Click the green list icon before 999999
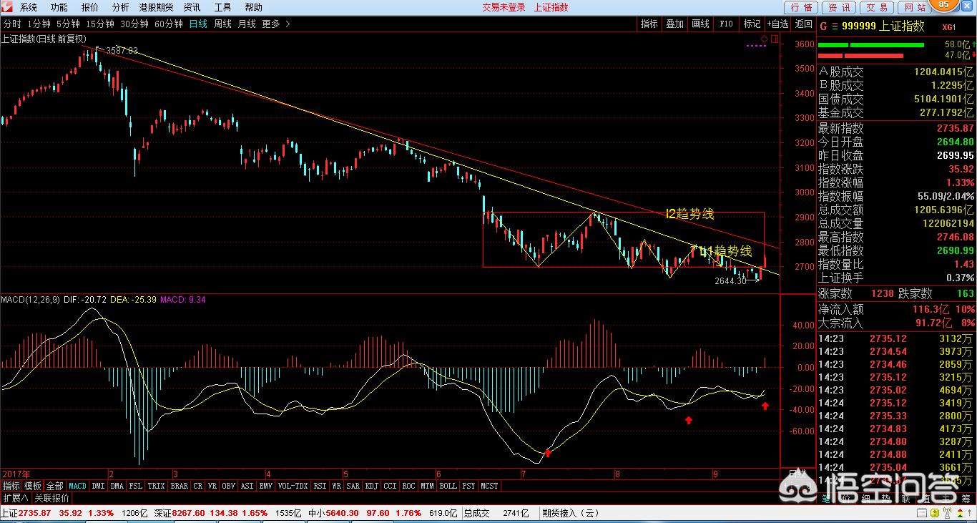 coord(833,26)
